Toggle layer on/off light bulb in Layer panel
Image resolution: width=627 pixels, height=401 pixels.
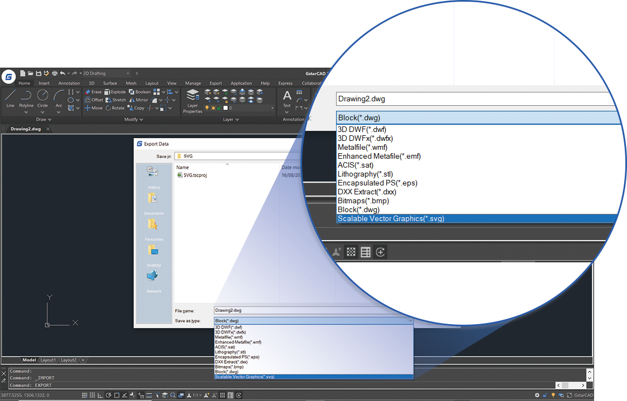pos(207,108)
